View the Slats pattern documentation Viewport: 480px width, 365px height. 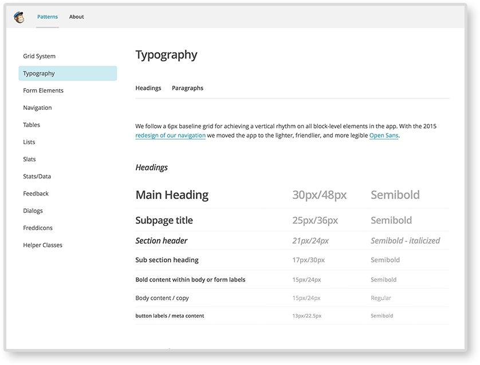[x=29, y=159]
